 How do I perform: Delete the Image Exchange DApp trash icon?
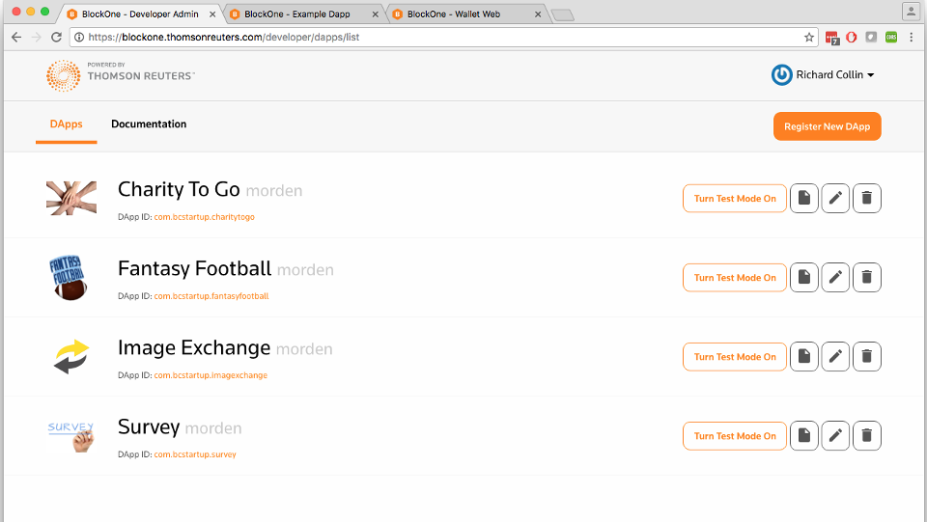click(x=867, y=357)
